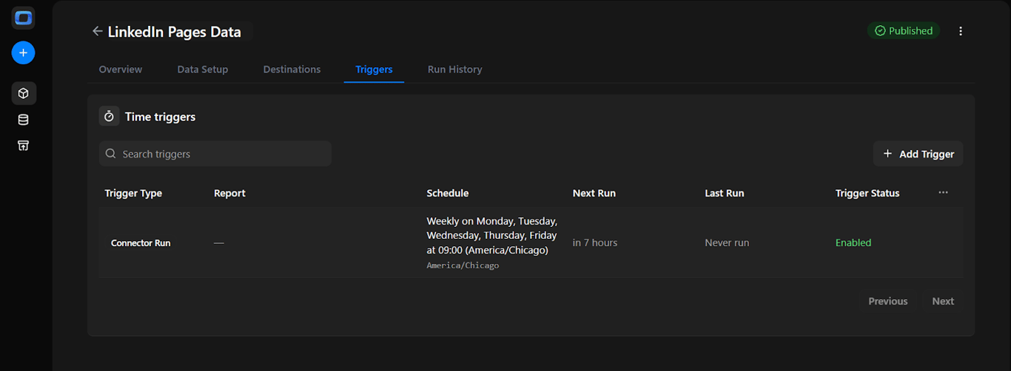Open the database sidebar icon
The height and width of the screenshot is (371, 1011).
pos(24,120)
